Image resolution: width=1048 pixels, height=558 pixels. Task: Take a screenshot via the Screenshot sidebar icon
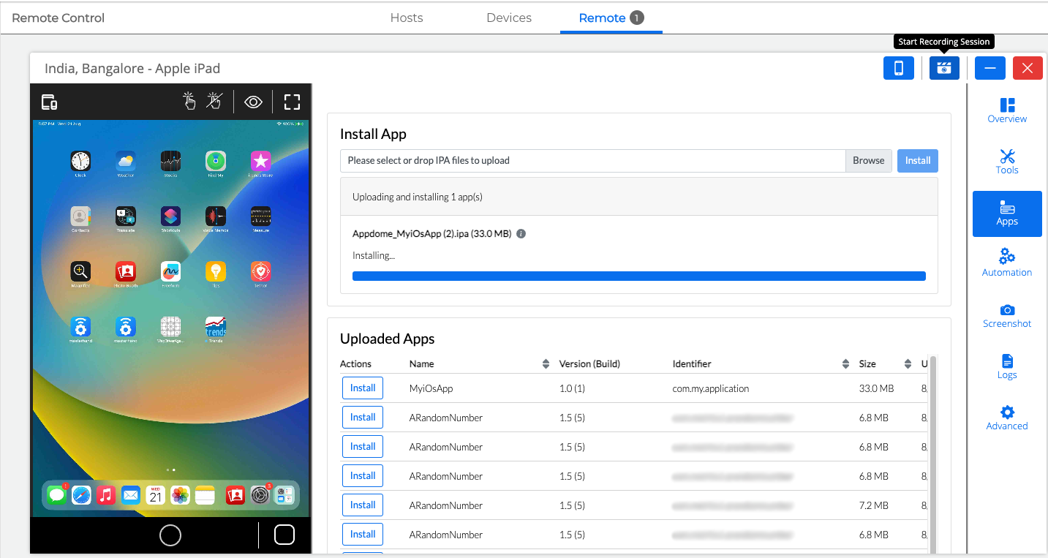click(1007, 314)
